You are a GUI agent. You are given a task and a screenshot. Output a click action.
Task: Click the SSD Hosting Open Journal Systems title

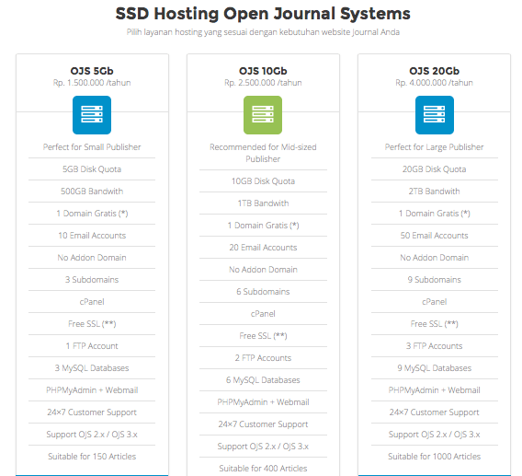click(263, 14)
